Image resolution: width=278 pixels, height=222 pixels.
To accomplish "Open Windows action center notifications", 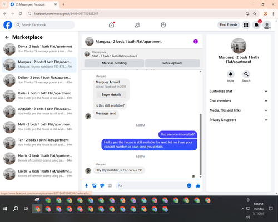I will 271,209.
